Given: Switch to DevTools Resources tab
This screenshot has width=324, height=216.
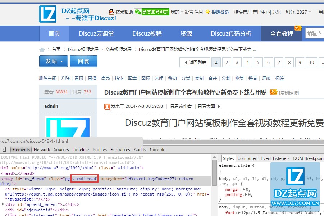Looking at the screenshot, I should tap(120, 149).
